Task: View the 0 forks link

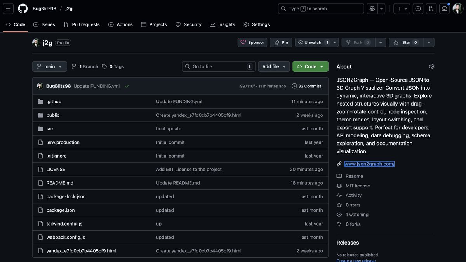Action: coord(353,224)
